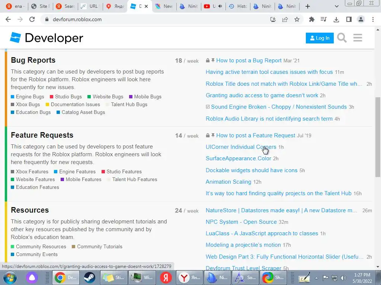Open 'Having active terrain tool causes issues' topic
The height and width of the screenshot is (285, 381).
pos(269,72)
